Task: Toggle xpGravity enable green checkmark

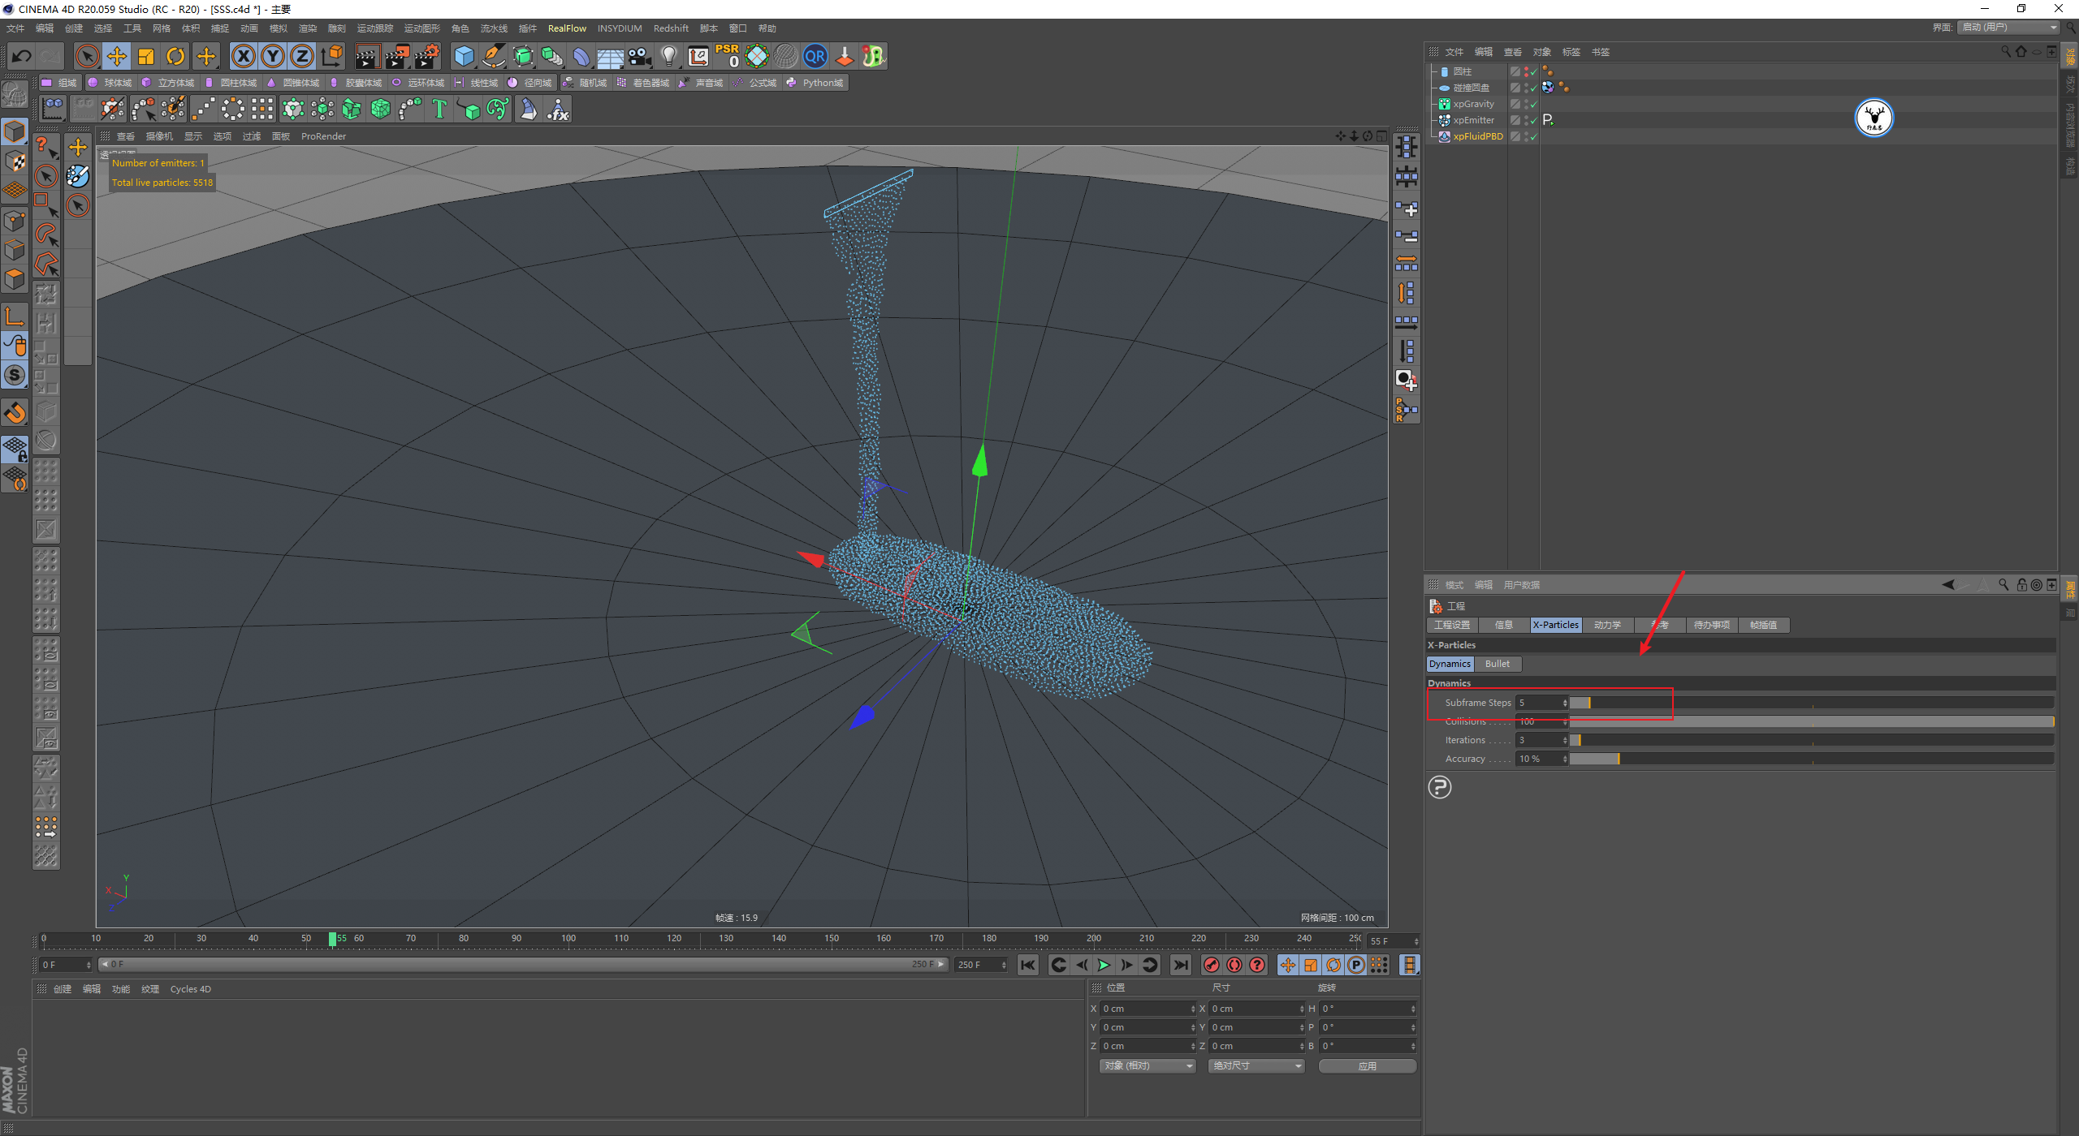Action: pyautogui.click(x=1533, y=105)
